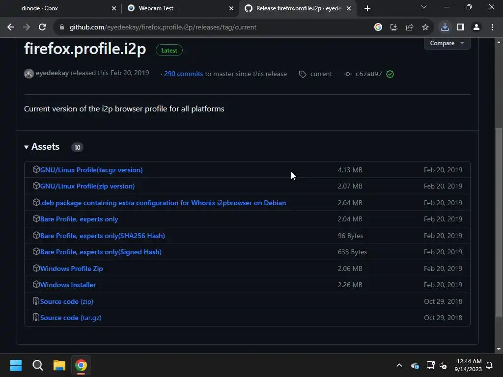Viewport: 503px width, 377px height.
Task: Switch to the Webcam Test tab
Action: [180, 8]
